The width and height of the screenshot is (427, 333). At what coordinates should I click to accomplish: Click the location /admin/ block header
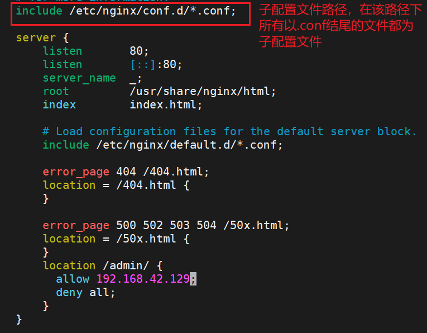click(103, 266)
